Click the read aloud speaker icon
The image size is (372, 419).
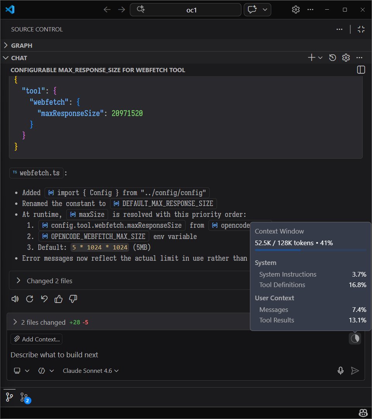tap(15, 299)
